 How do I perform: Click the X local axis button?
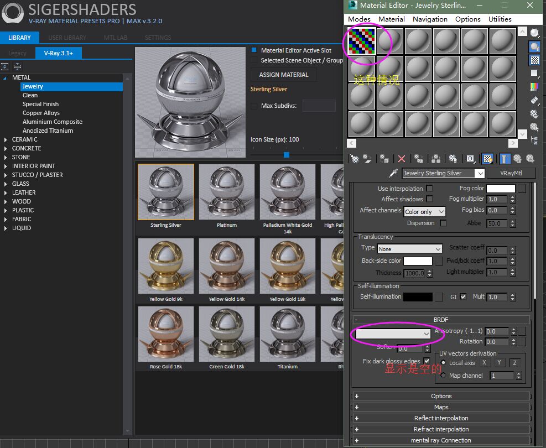[x=485, y=363]
